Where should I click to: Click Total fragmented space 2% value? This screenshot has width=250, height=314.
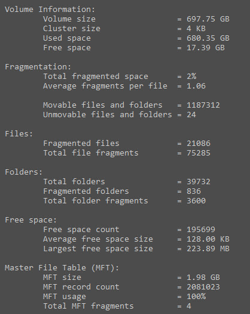pyautogui.click(x=191, y=77)
